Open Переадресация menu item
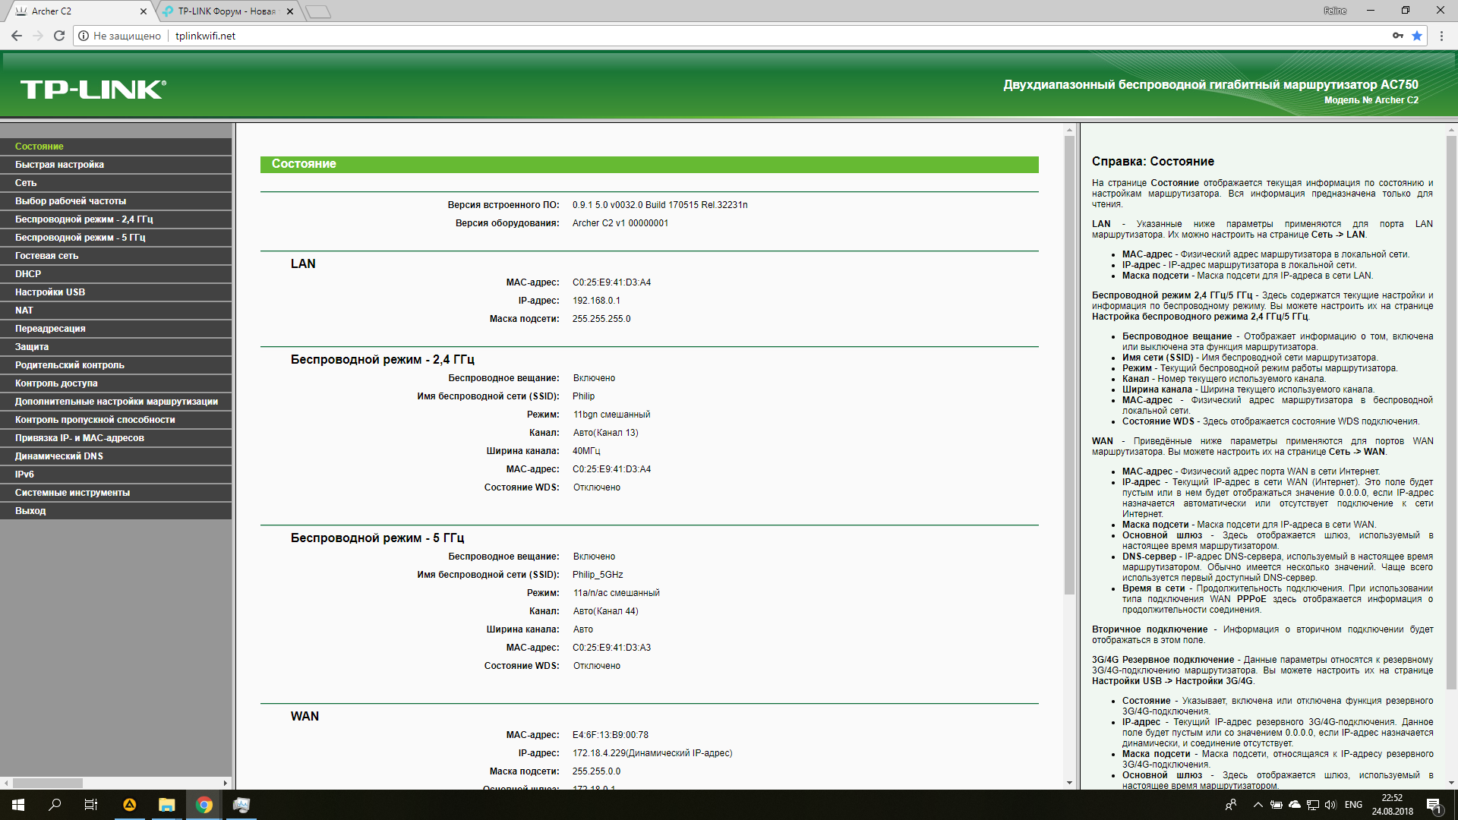The height and width of the screenshot is (820, 1458). 115,329
